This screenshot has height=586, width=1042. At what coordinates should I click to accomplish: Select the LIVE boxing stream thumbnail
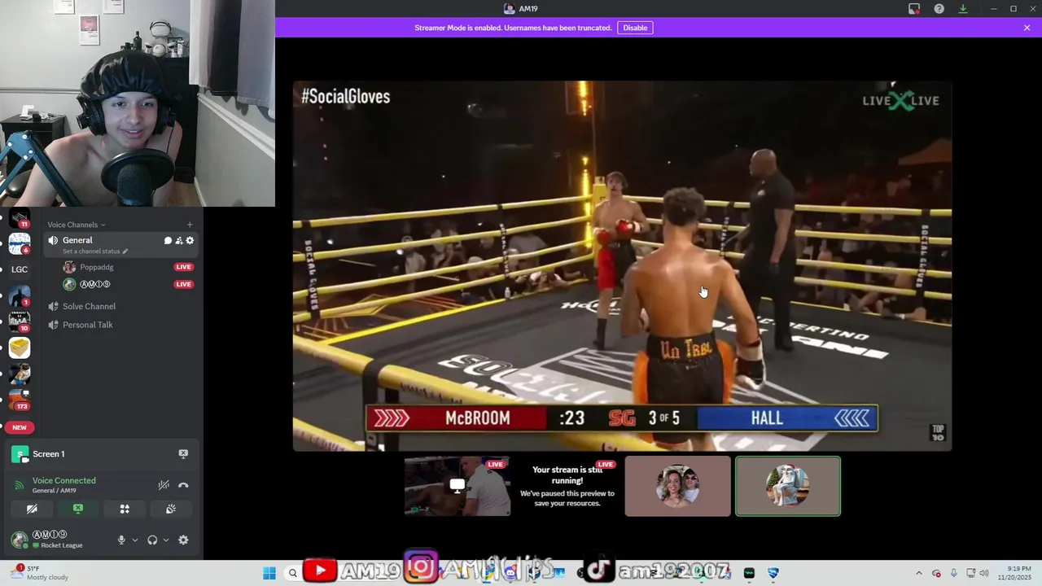coord(458,486)
